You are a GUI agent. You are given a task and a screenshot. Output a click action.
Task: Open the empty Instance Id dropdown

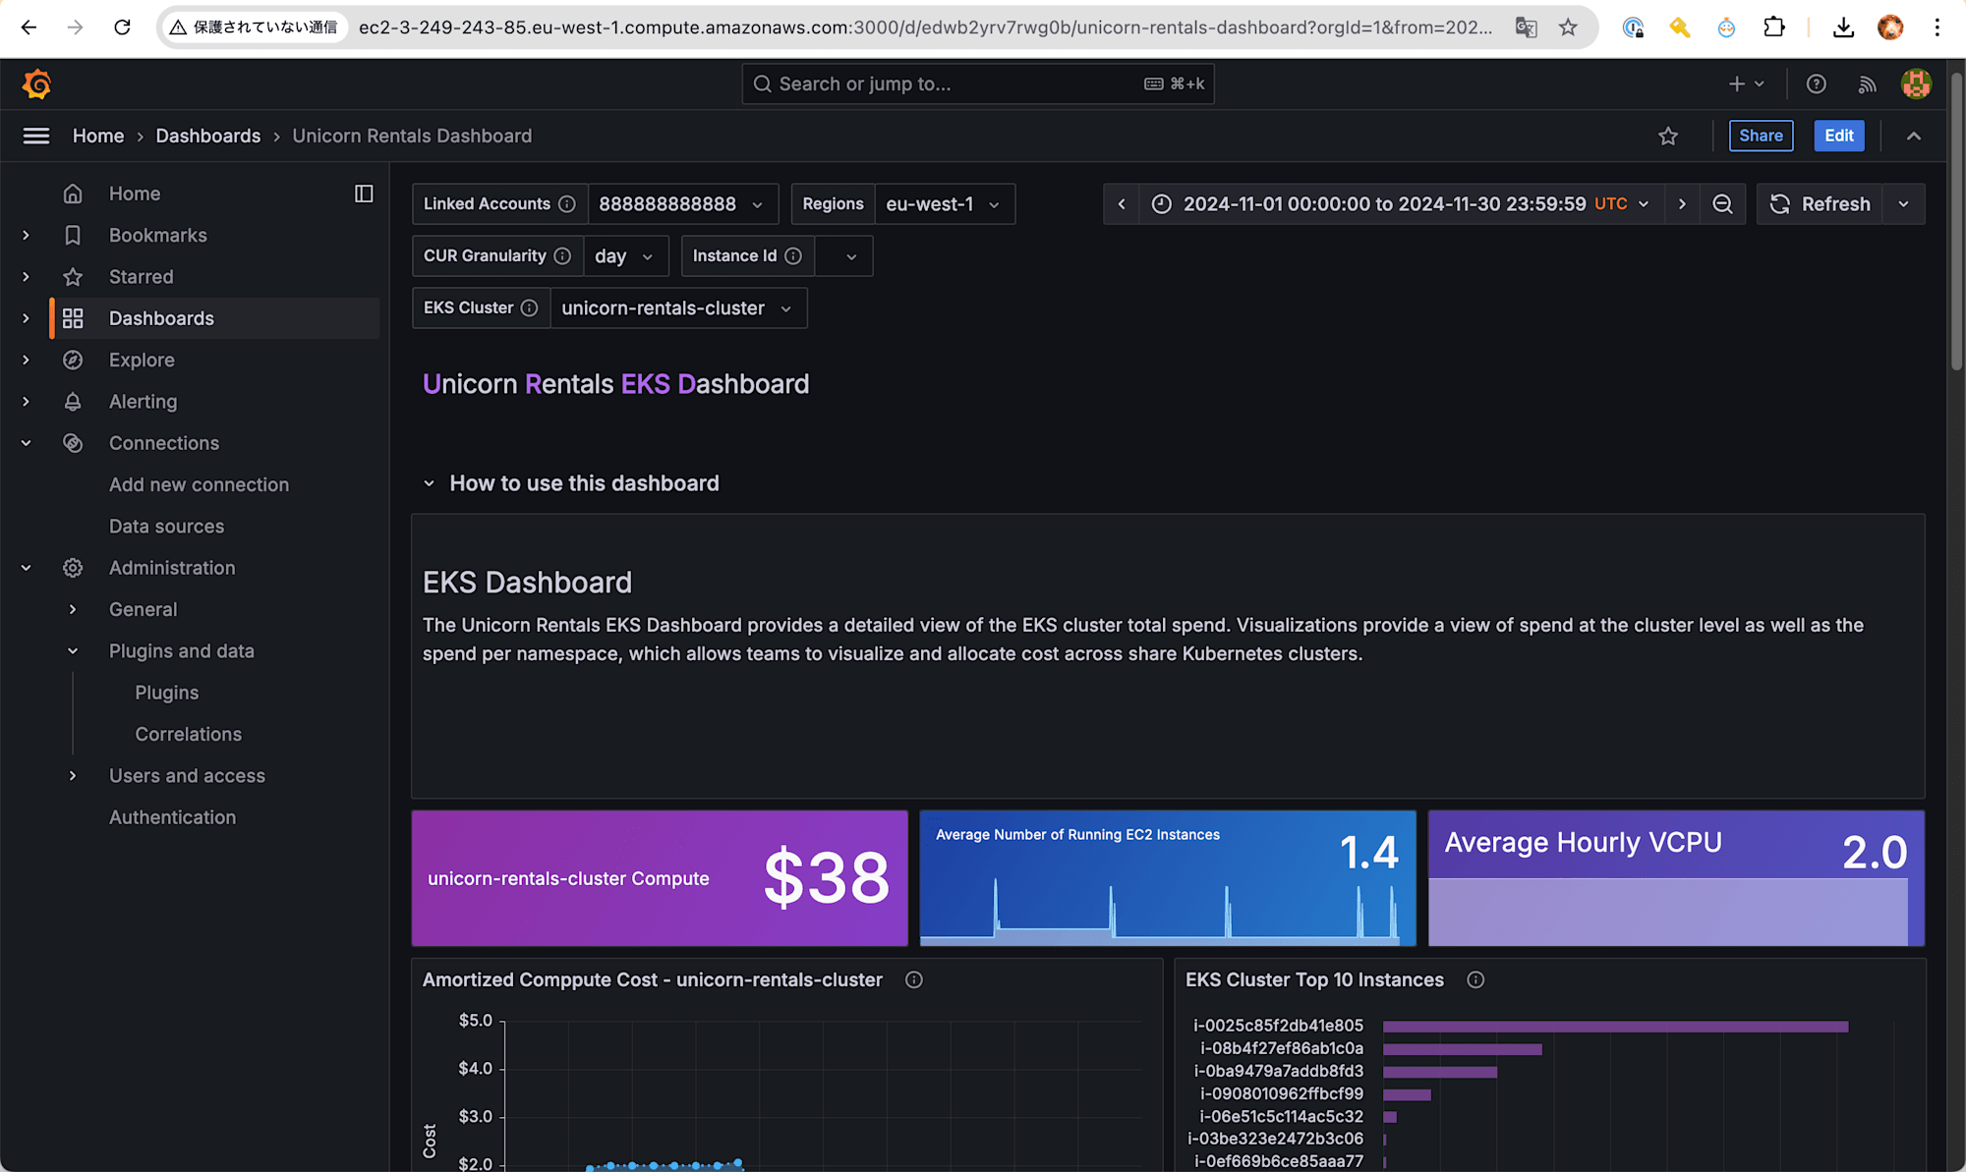(843, 256)
